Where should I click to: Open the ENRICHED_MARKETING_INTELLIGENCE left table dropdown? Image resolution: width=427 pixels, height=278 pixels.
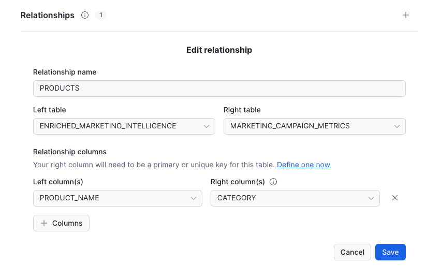point(119,126)
